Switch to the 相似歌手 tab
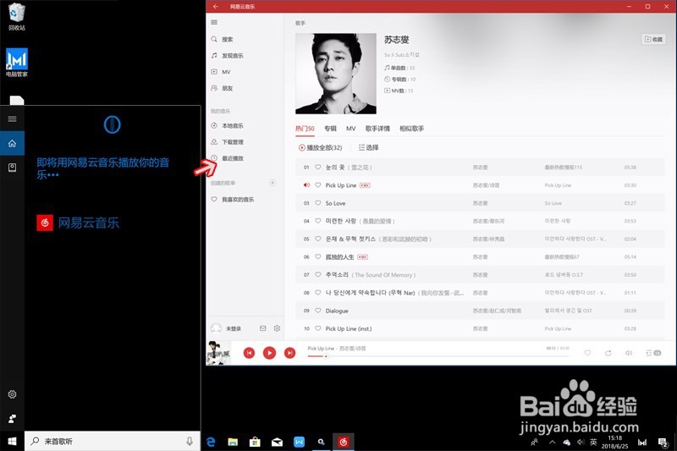The image size is (677, 451). coord(411,129)
